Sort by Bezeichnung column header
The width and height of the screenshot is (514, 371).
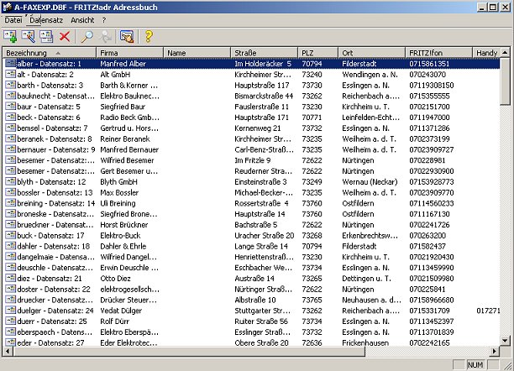click(50, 53)
